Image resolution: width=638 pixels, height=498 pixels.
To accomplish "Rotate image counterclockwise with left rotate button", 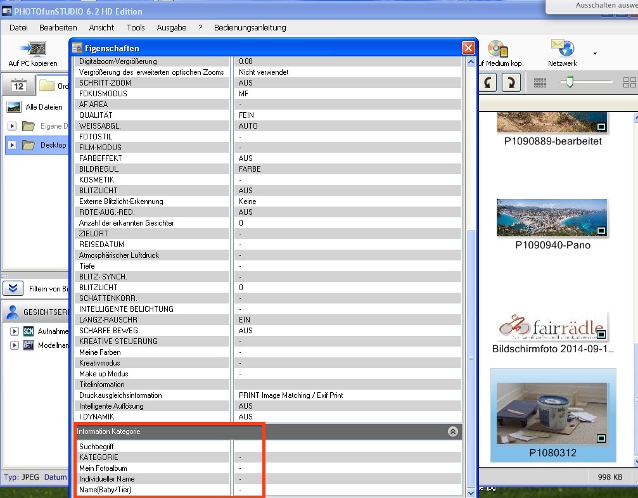I will (487, 83).
